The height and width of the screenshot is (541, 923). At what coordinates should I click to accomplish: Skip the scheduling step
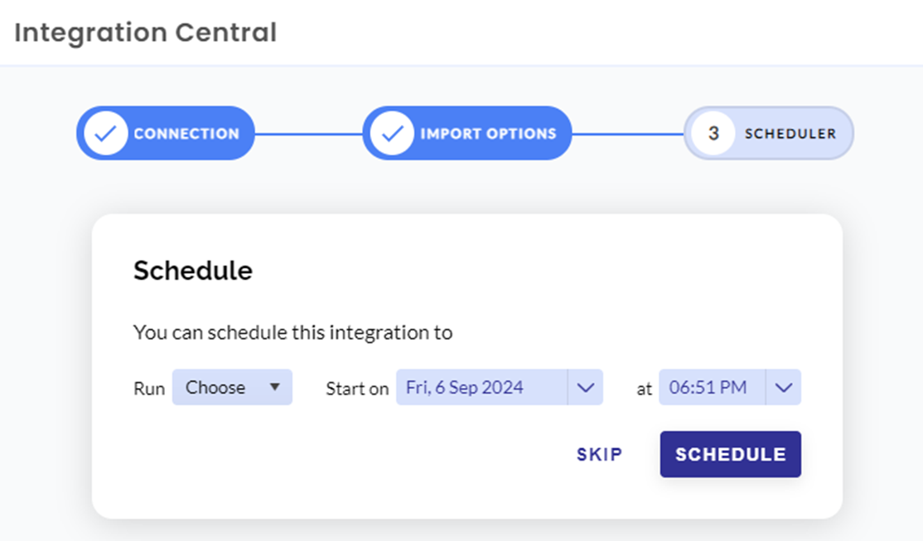coord(599,454)
